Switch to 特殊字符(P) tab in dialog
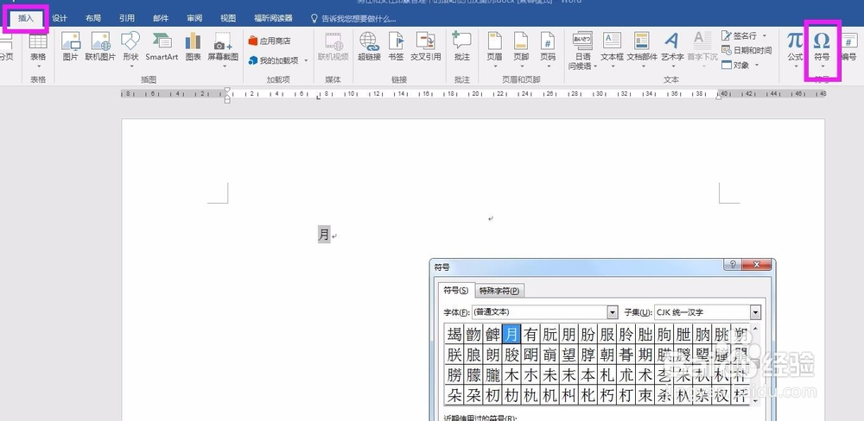This screenshot has width=864, height=421. coord(499,291)
